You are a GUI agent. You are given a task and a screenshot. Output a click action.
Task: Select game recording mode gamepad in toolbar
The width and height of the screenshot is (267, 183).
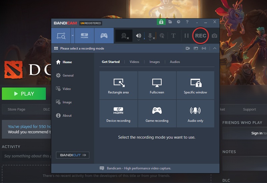click(104, 36)
